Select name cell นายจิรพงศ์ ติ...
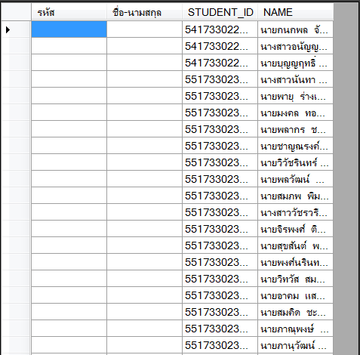The height and width of the screenshot is (355, 360). pos(295,229)
